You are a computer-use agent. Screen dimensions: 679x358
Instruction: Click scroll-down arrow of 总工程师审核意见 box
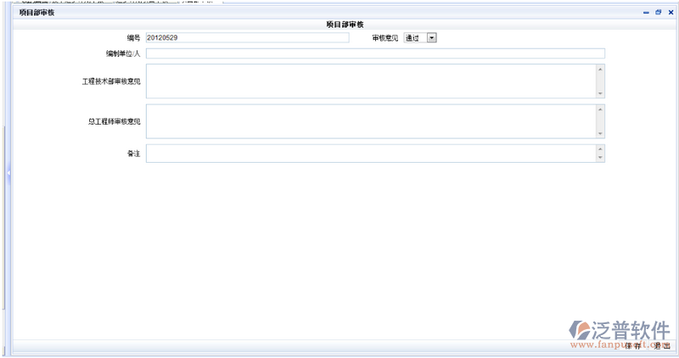click(x=600, y=133)
